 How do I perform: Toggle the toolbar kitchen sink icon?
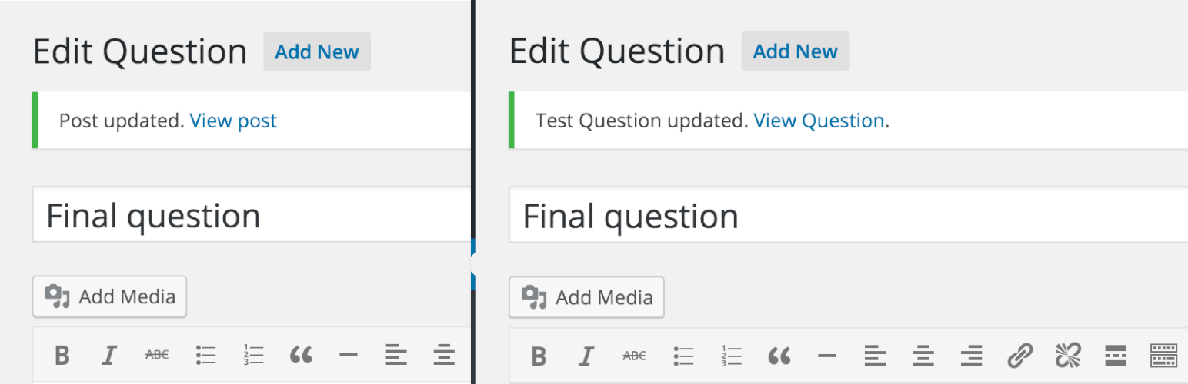point(1163,356)
